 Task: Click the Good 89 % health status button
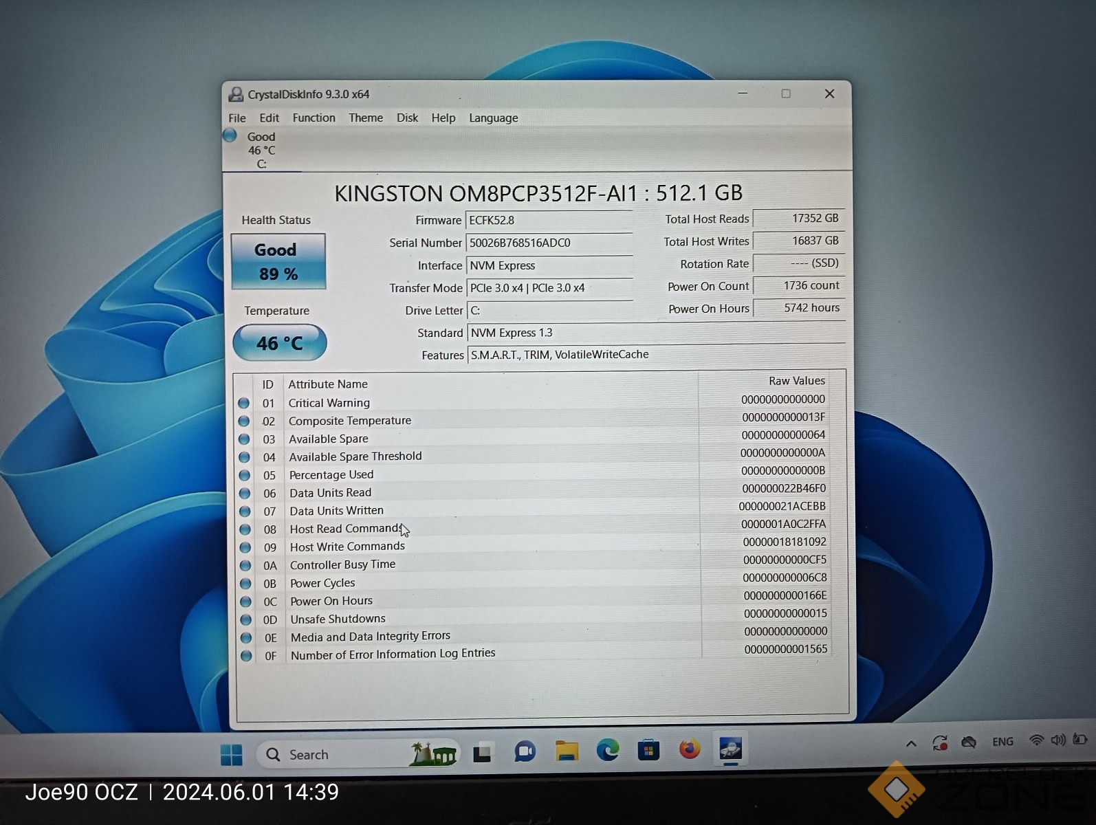click(278, 261)
